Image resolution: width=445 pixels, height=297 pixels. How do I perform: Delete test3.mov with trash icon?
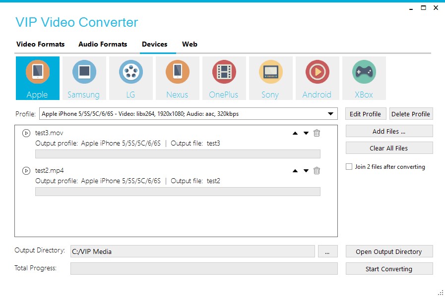[317, 133]
